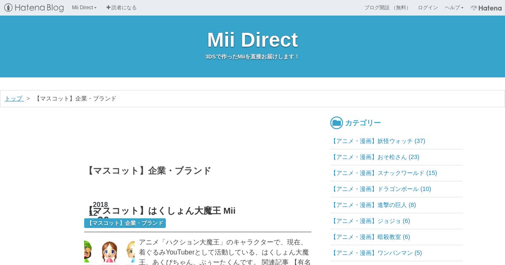Open ブログ開設（無料） link

[x=387, y=8]
